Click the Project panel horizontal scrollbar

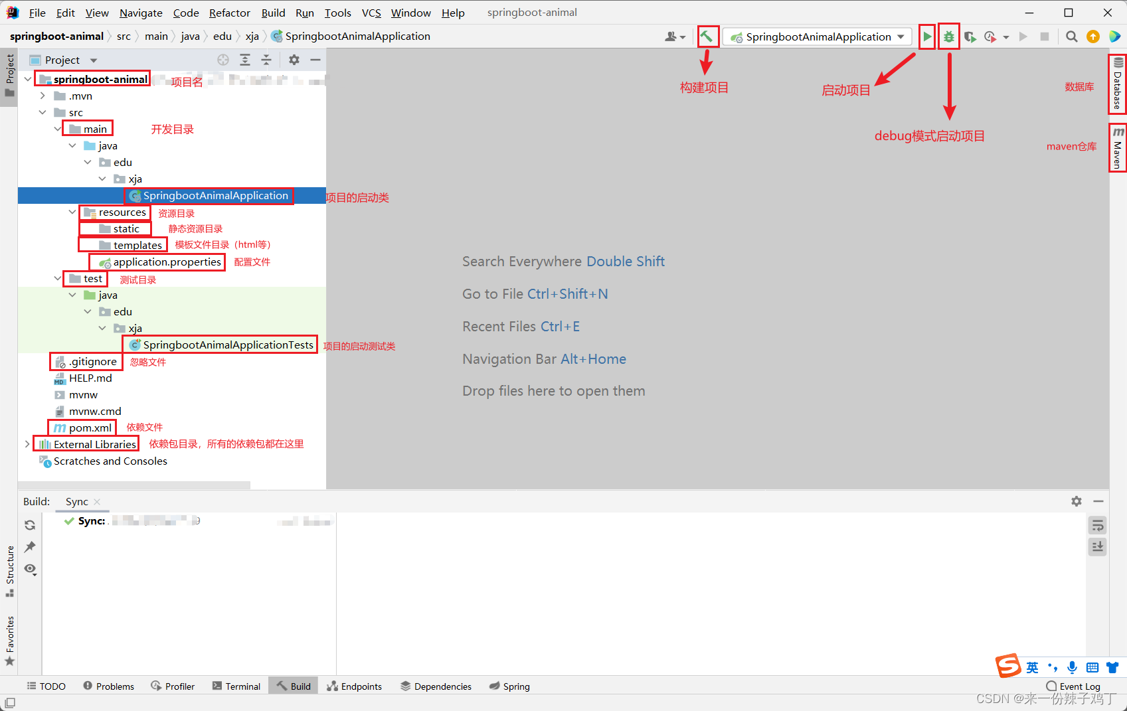click(x=134, y=485)
